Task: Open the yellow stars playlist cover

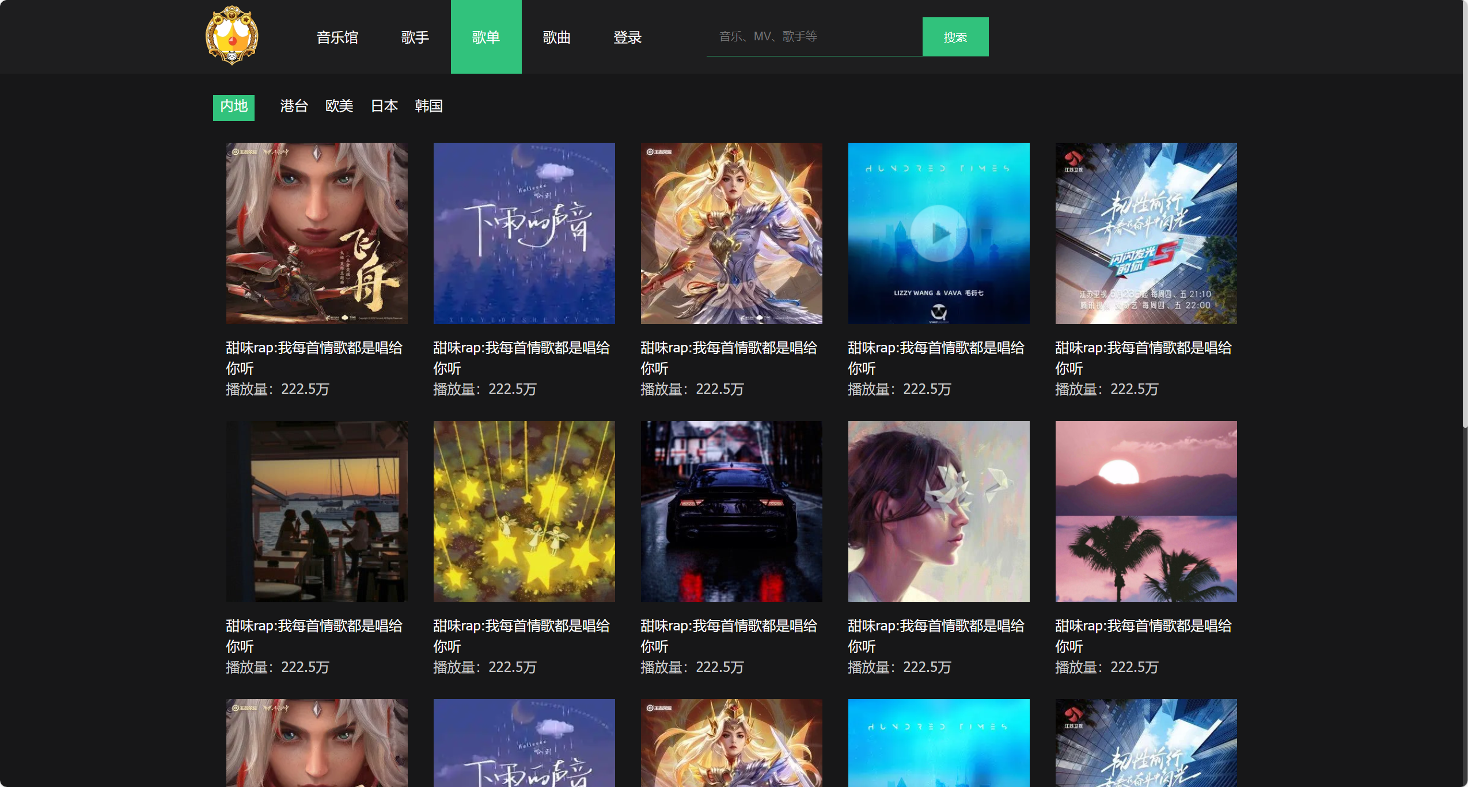Action: (x=524, y=511)
